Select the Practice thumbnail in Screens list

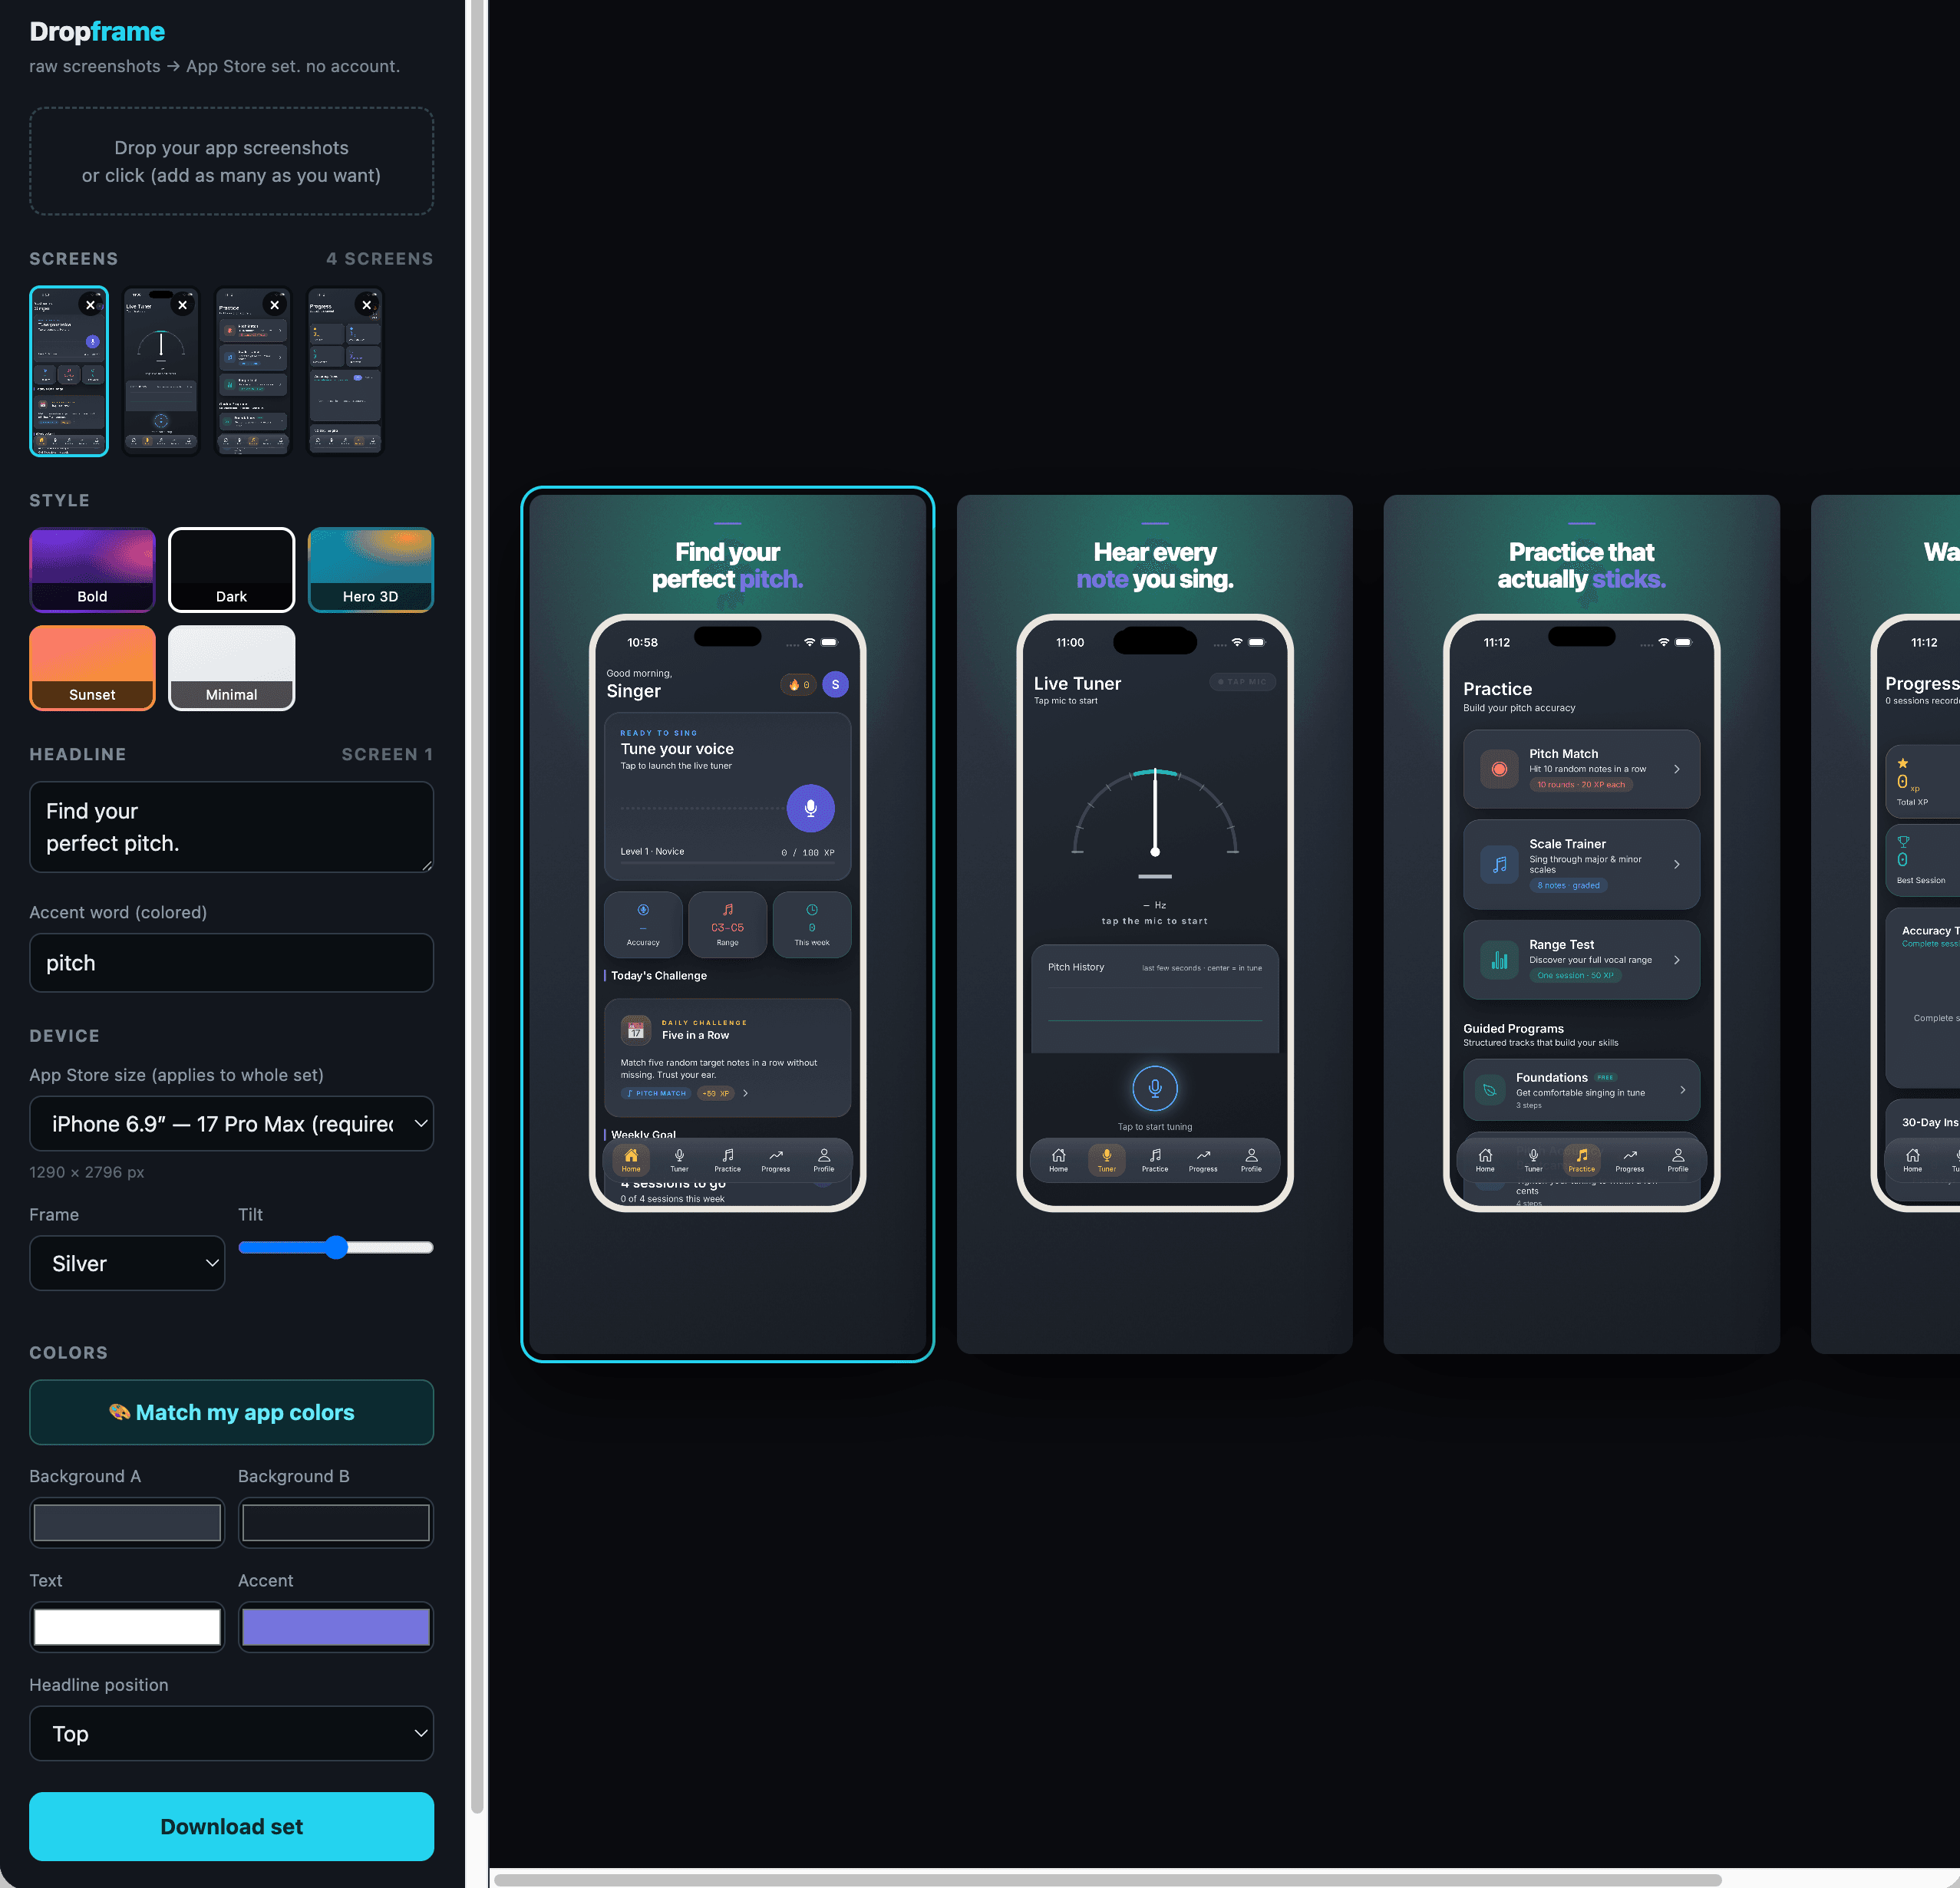tap(253, 372)
